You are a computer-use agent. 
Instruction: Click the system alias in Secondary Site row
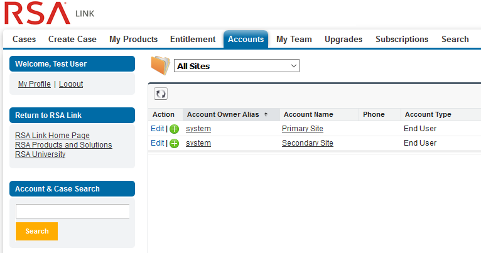(198, 143)
